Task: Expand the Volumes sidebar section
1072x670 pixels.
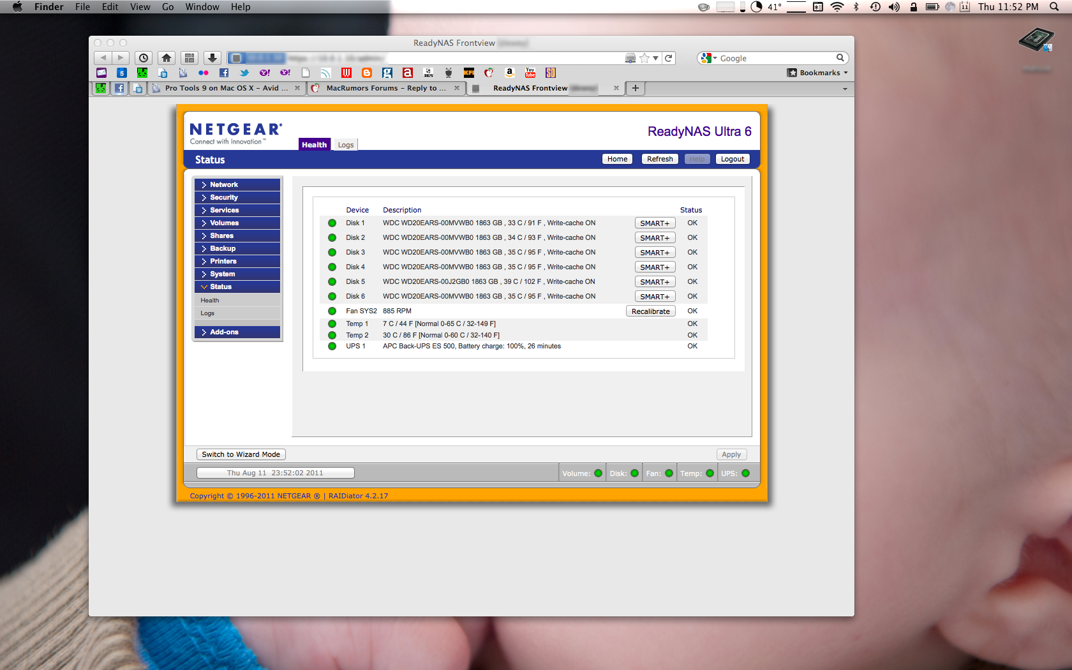Action: 237,223
